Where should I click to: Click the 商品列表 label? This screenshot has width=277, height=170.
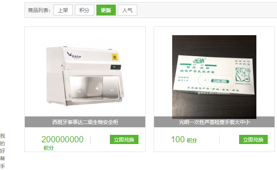tap(39, 10)
